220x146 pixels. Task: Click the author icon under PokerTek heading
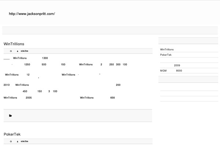[18, 141]
